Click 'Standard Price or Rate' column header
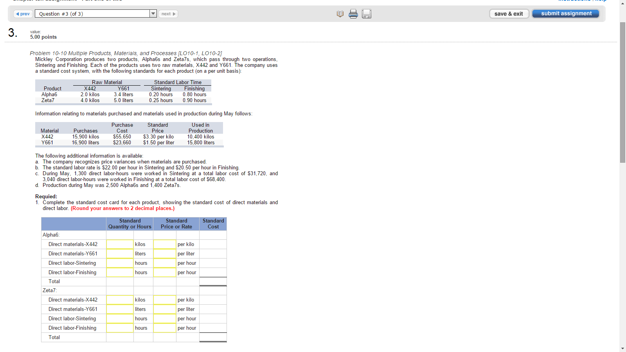The height and width of the screenshot is (352, 626). [176, 224]
